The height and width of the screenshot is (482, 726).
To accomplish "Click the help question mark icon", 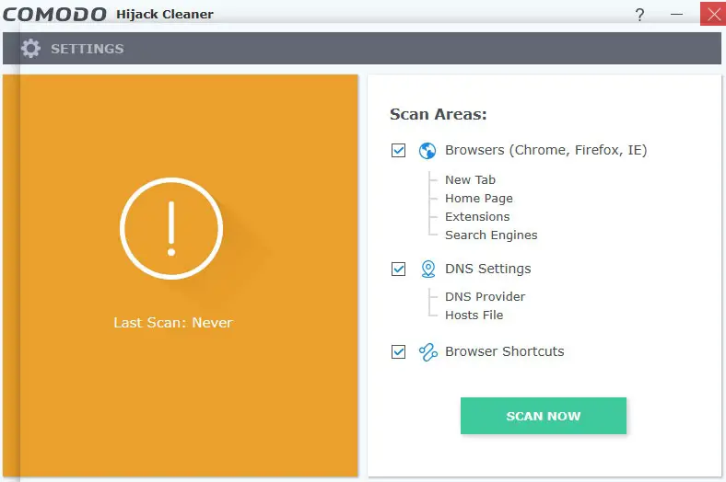I will [640, 15].
